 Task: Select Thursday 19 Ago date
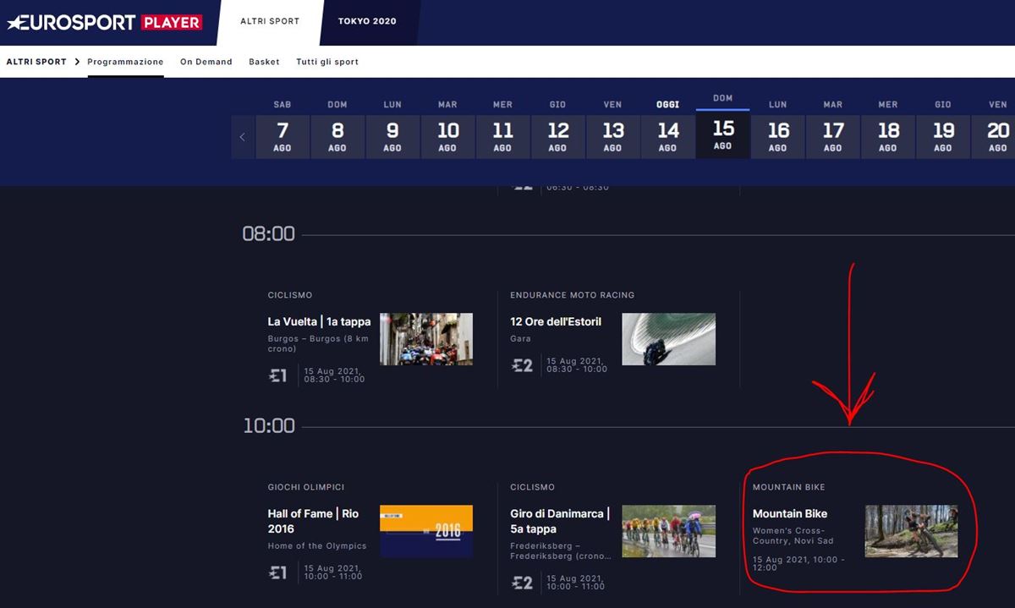pos(942,137)
